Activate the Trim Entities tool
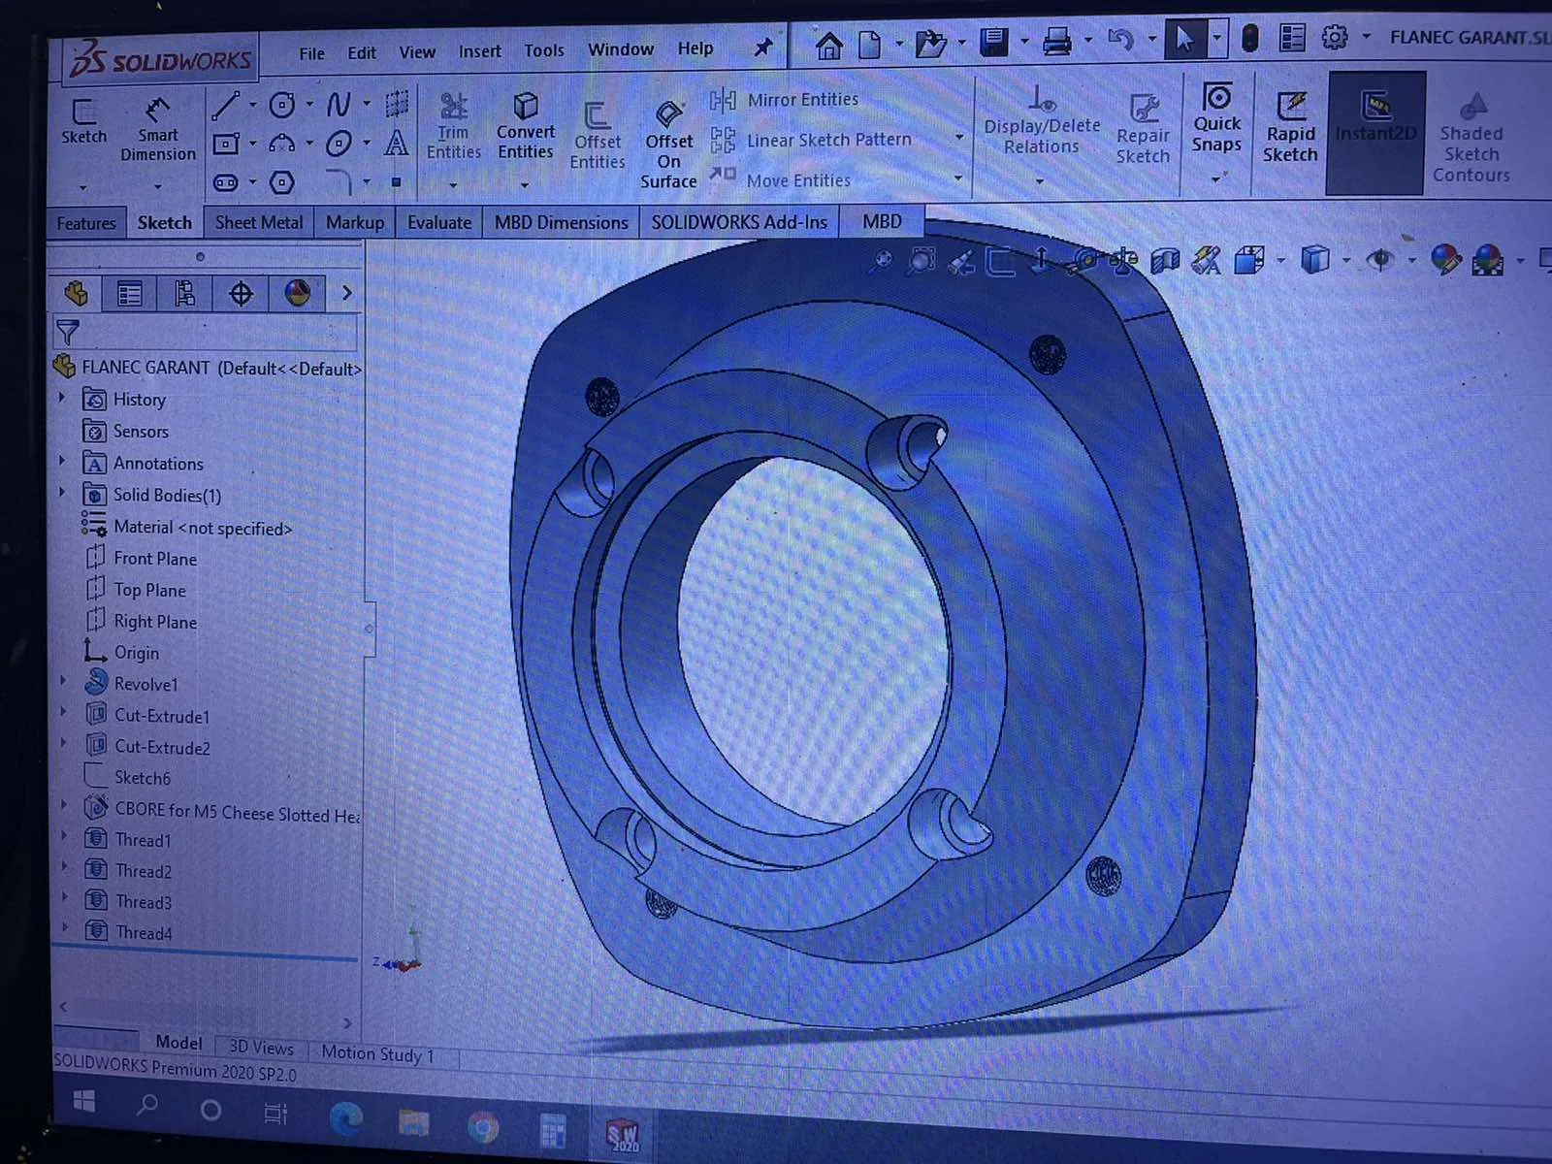This screenshot has height=1164, width=1552. [x=453, y=127]
